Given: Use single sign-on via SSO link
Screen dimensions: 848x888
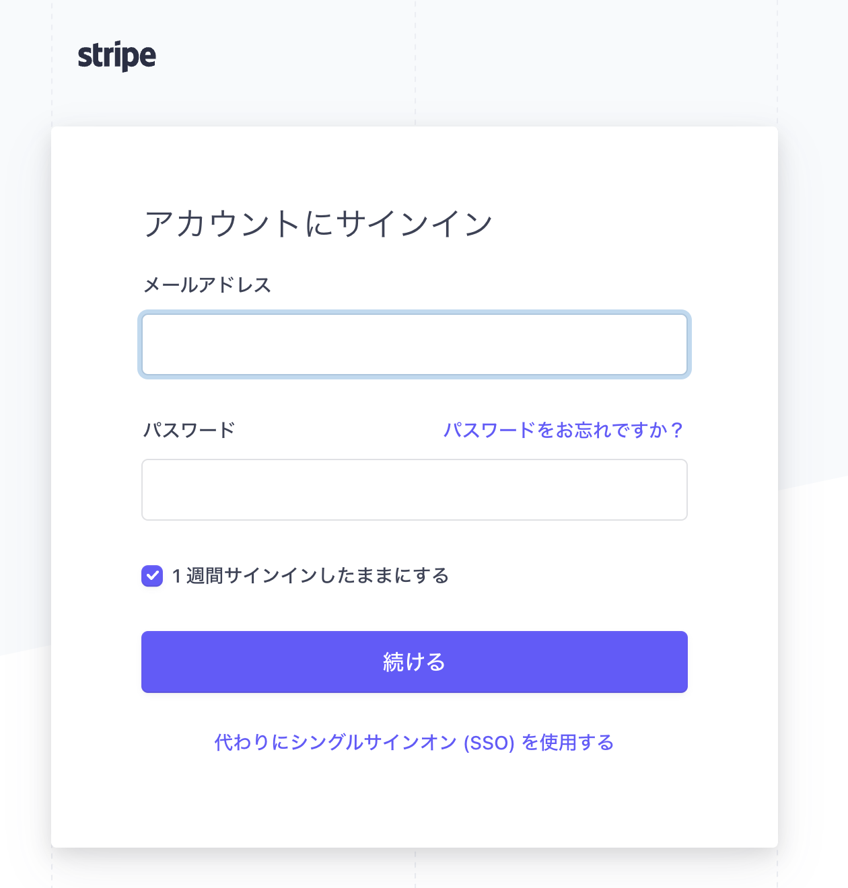Looking at the screenshot, I should [413, 743].
